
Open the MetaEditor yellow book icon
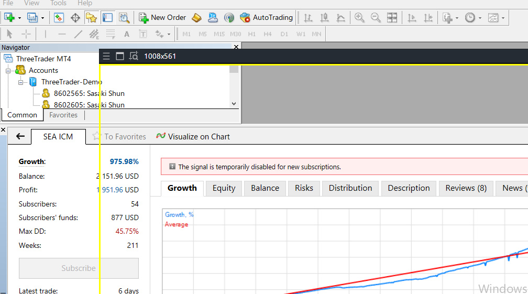point(196,17)
